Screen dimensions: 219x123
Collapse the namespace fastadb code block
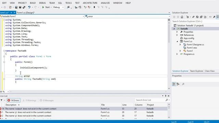pos(4,51)
